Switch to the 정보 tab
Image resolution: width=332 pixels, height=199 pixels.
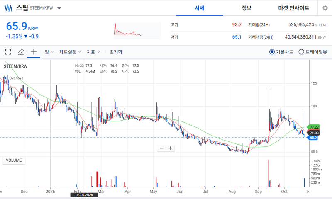click(247, 8)
